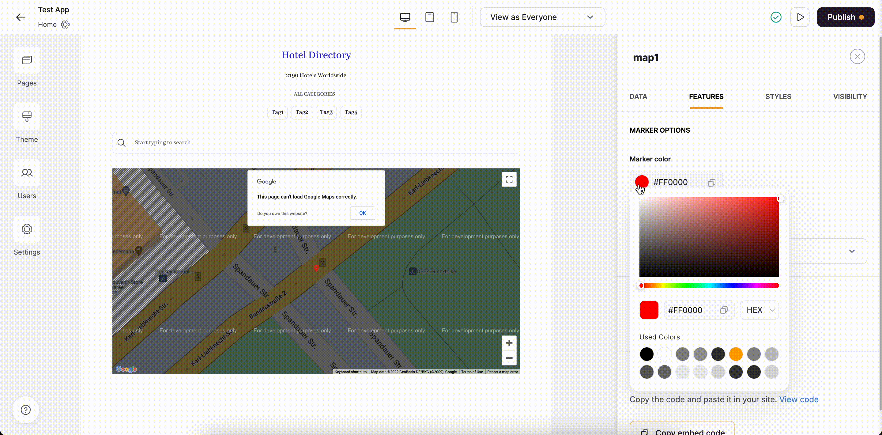The height and width of the screenshot is (435, 882).
Task: Click OK on the Google Maps dialog
Action: coord(363,213)
